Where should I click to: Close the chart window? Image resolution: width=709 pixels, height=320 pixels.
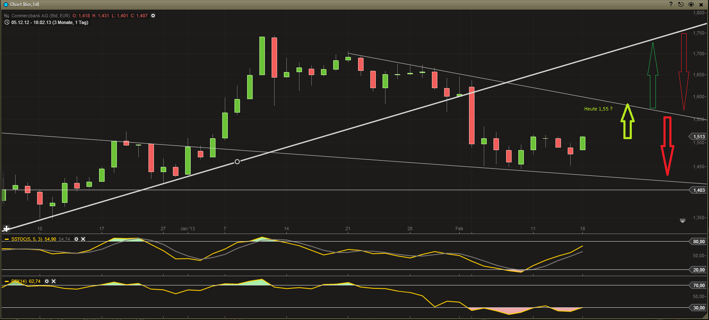pos(701,5)
